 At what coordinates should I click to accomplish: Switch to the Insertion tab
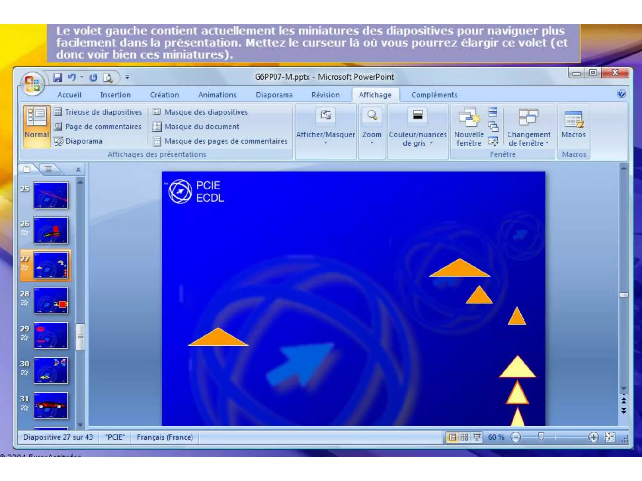point(115,95)
